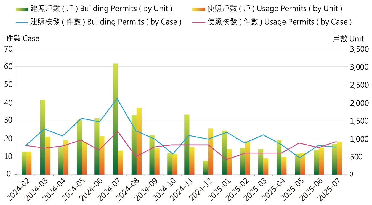Click the 戶數 Unit axis title
This screenshot has height=205, width=372.
pos(348,39)
